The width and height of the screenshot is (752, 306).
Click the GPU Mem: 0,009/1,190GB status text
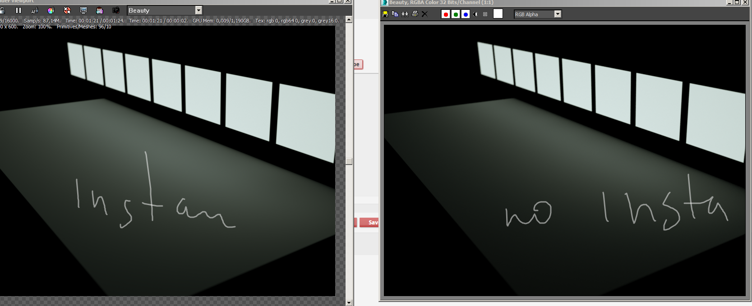click(221, 21)
